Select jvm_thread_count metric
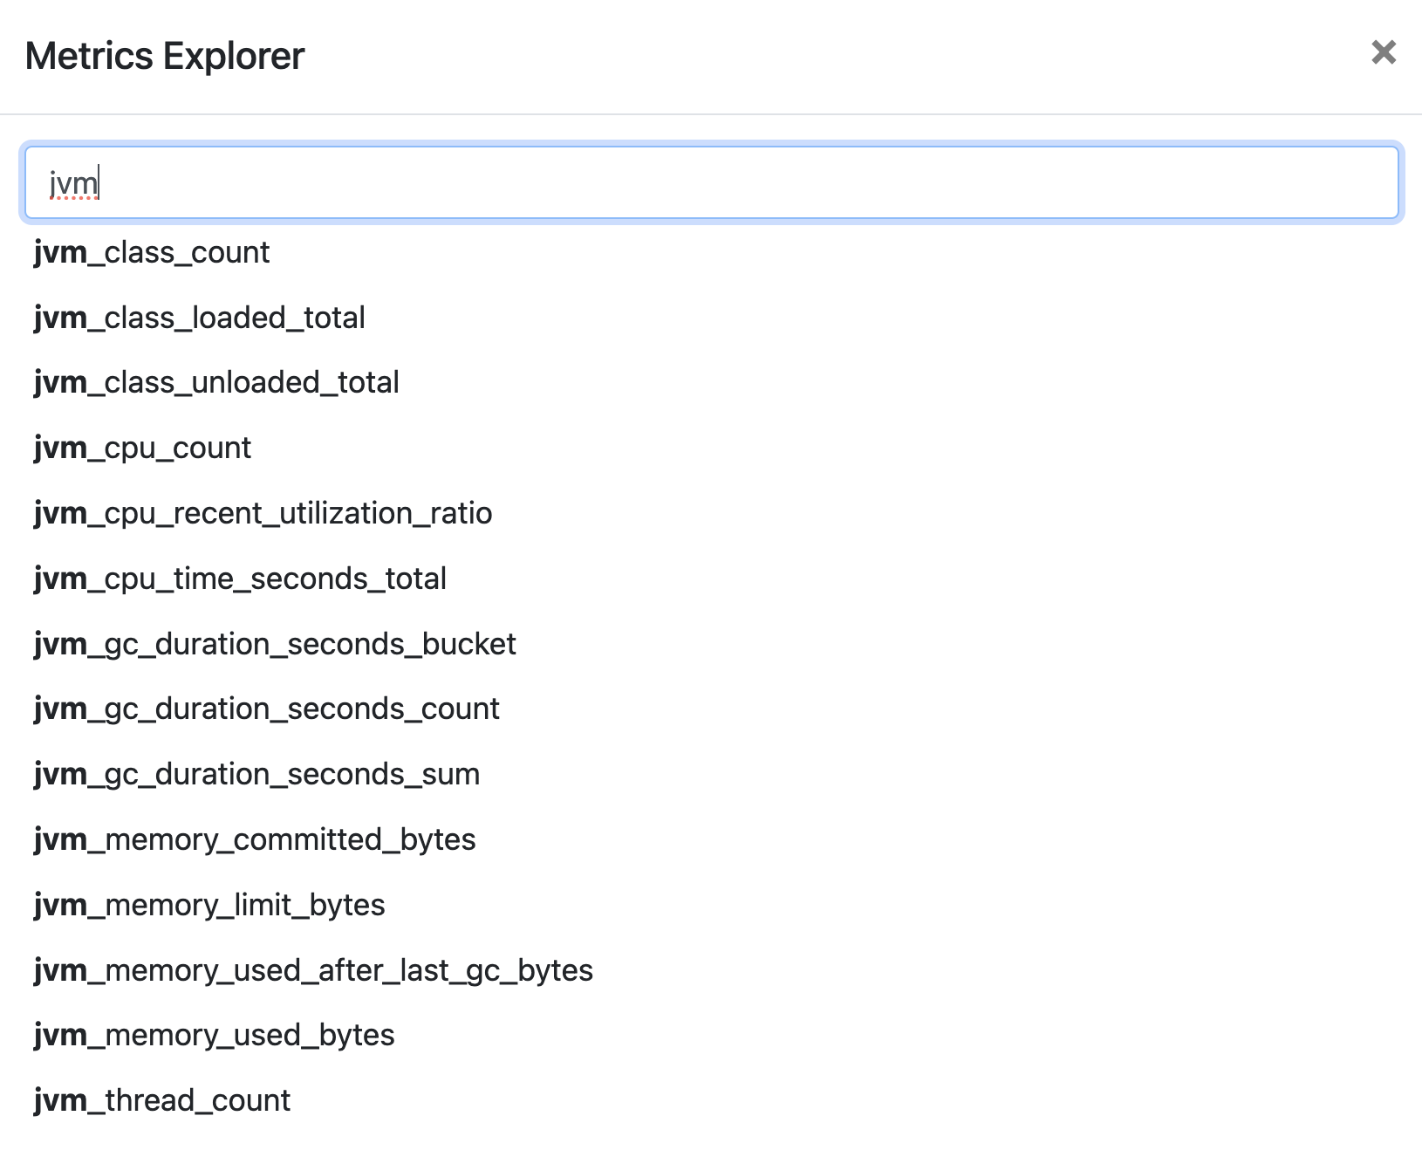Image resolution: width=1422 pixels, height=1157 pixels. point(161,1100)
